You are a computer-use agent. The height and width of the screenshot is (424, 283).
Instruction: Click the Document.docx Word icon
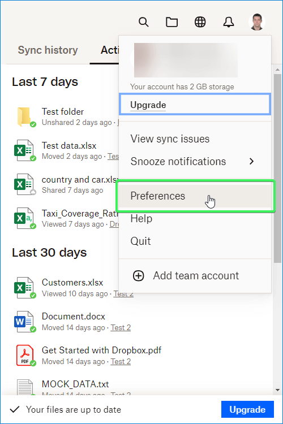click(x=25, y=322)
